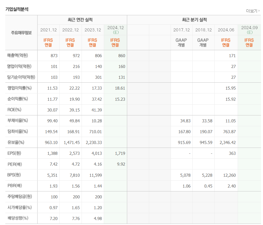Click the 2024.12 (E) column header

[x=115, y=30]
